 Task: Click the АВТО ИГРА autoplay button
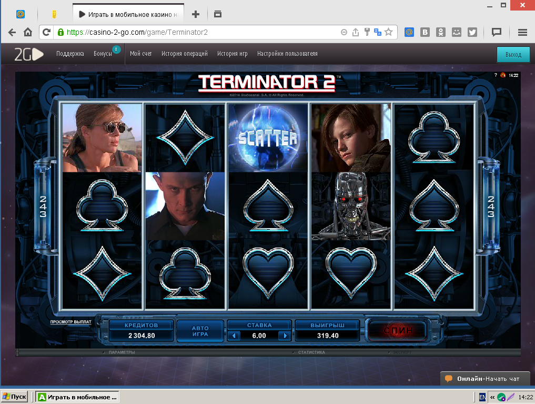tap(200, 331)
